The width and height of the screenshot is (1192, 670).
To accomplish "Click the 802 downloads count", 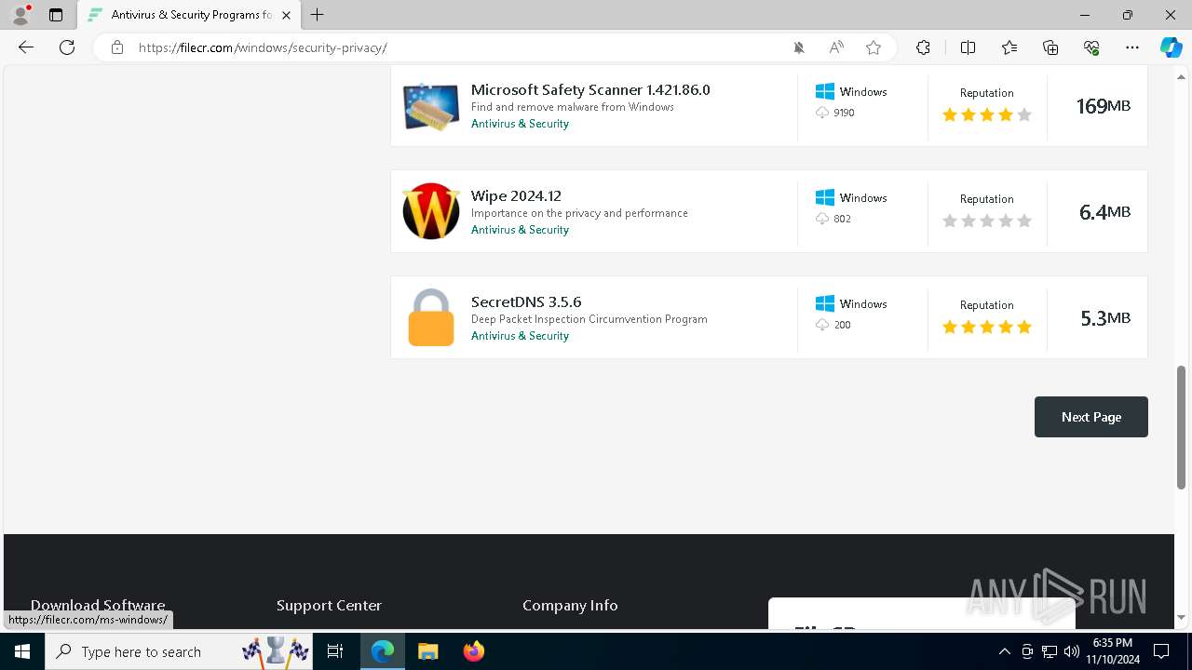I will tap(842, 219).
